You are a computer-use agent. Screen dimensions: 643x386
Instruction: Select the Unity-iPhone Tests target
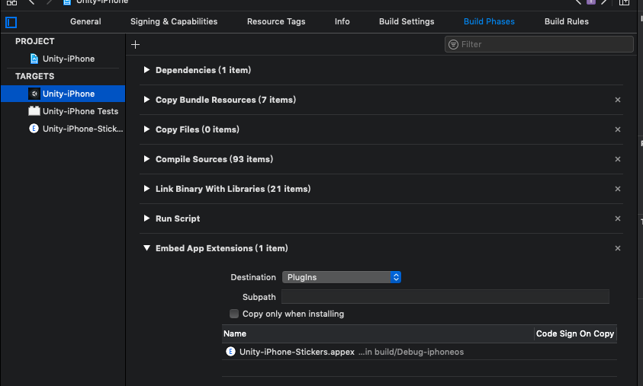[x=63, y=111]
